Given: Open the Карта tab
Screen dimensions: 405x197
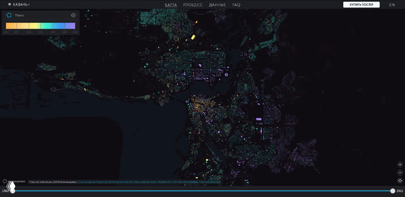Looking at the screenshot, I should 171,5.
